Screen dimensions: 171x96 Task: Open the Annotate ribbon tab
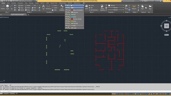(x=14, y=3)
